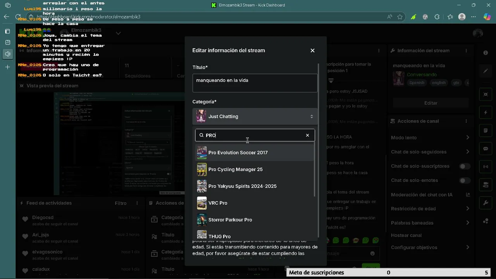Expand the dropdown arrow next to Elmozambik3
This screenshot has height=279, width=496.
[118, 33]
